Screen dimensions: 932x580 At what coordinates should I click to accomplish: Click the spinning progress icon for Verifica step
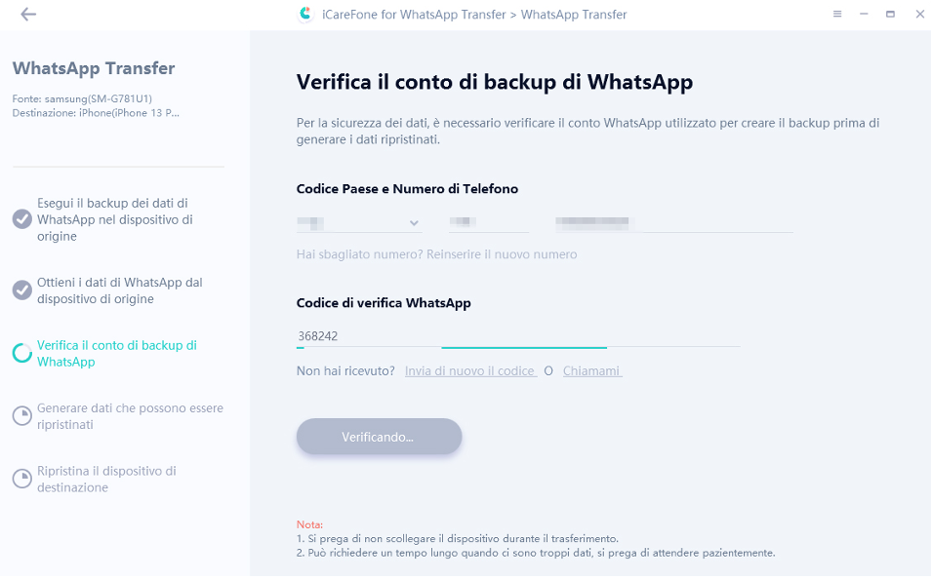pos(22,353)
